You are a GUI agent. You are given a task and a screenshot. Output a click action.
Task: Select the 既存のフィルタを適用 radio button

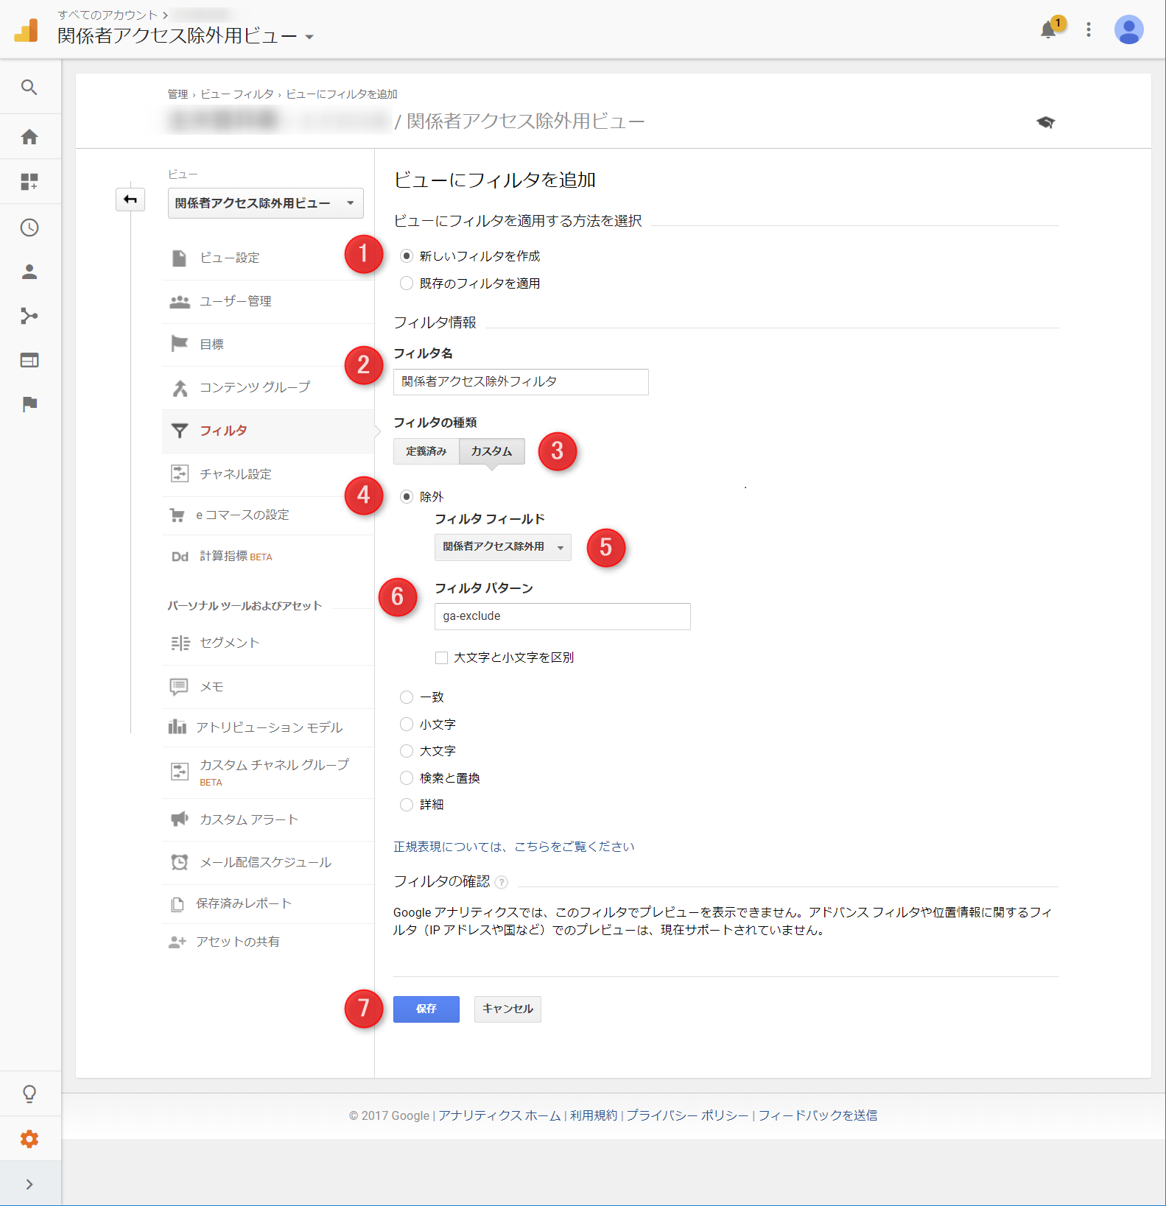tap(407, 283)
